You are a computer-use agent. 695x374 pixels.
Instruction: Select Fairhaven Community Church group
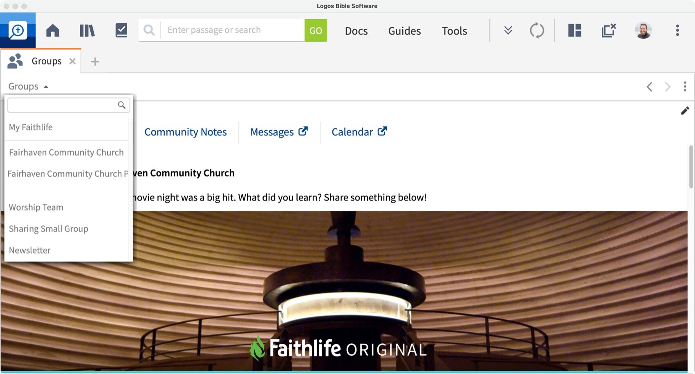tap(66, 152)
